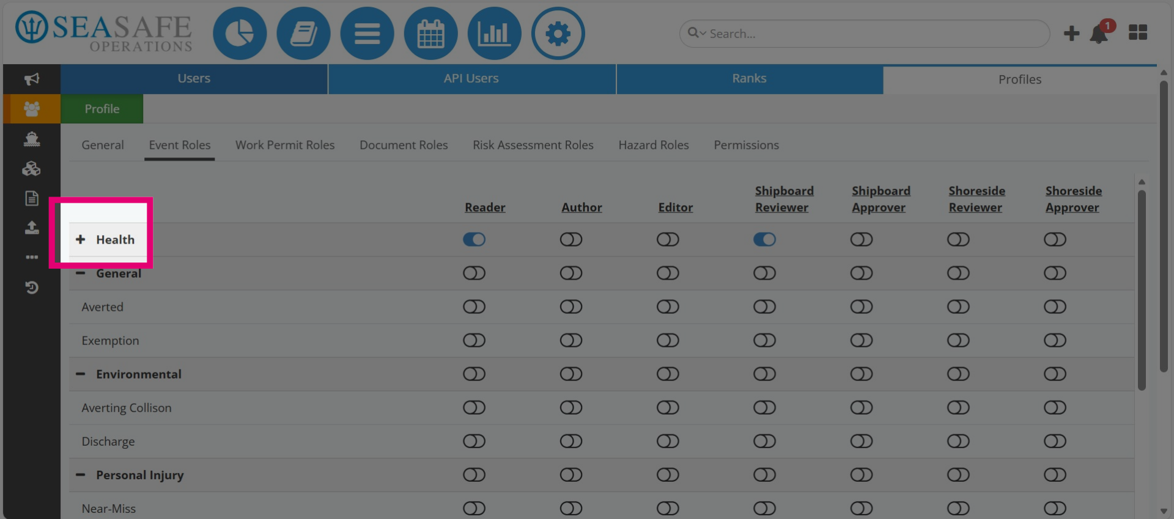The height and width of the screenshot is (519, 1174).
Task: Open notifications bell icon
Action: [1099, 34]
